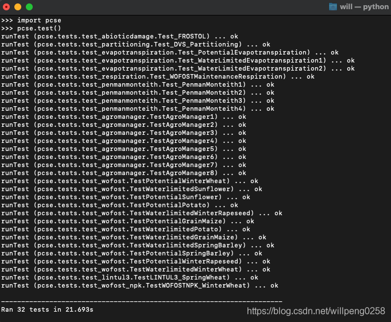Click the TestWOFOSTNPK_WinterWheat line
The height and width of the screenshot is (322, 391).
[140, 285]
